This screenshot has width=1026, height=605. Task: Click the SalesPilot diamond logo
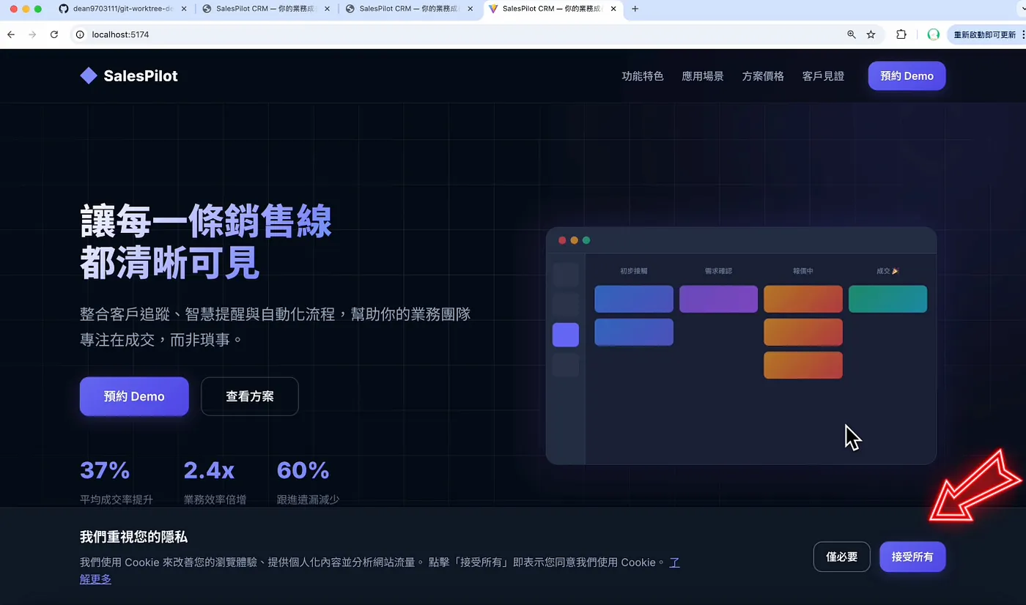point(89,75)
